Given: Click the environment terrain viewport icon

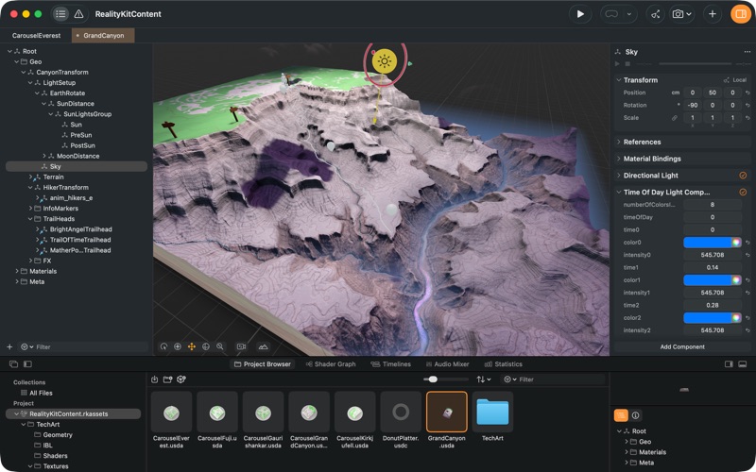Looking at the screenshot, I should [x=264, y=346].
